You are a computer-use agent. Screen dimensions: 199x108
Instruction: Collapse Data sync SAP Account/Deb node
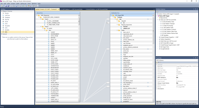(x=158, y=20)
